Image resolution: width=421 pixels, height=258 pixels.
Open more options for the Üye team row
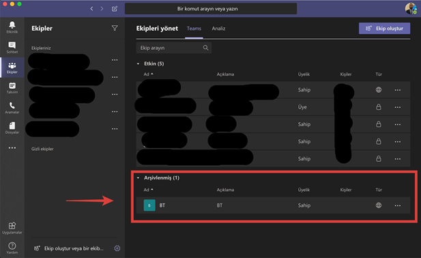[398, 107]
